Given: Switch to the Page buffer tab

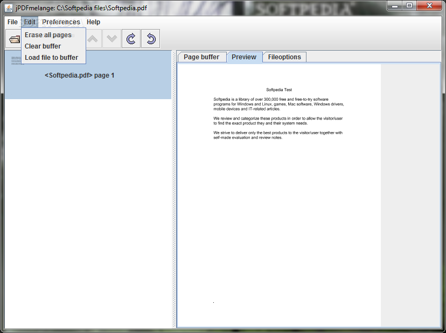Looking at the screenshot, I should 201,57.
